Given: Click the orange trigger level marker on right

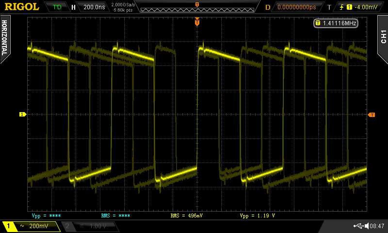Looking at the screenshot, I should pyautogui.click(x=372, y=115).
